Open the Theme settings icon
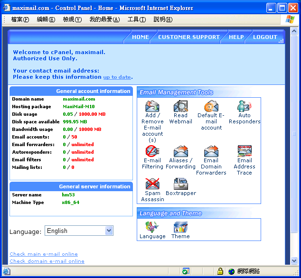 point(180,227)
